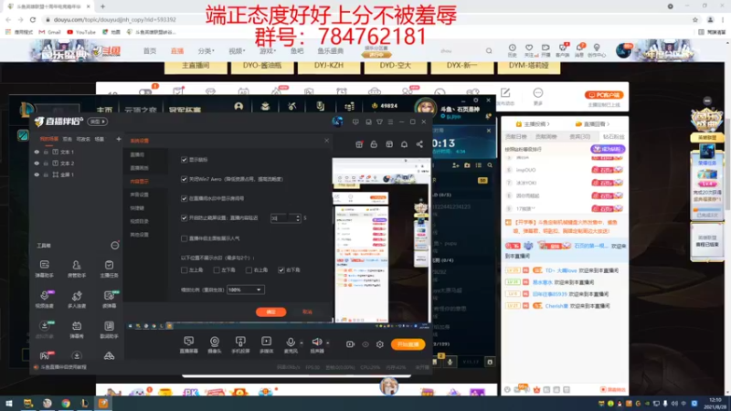Switch to the DYD-空大 room tab
The height and width of the screenshot is (411, 731).
[396, 66]
